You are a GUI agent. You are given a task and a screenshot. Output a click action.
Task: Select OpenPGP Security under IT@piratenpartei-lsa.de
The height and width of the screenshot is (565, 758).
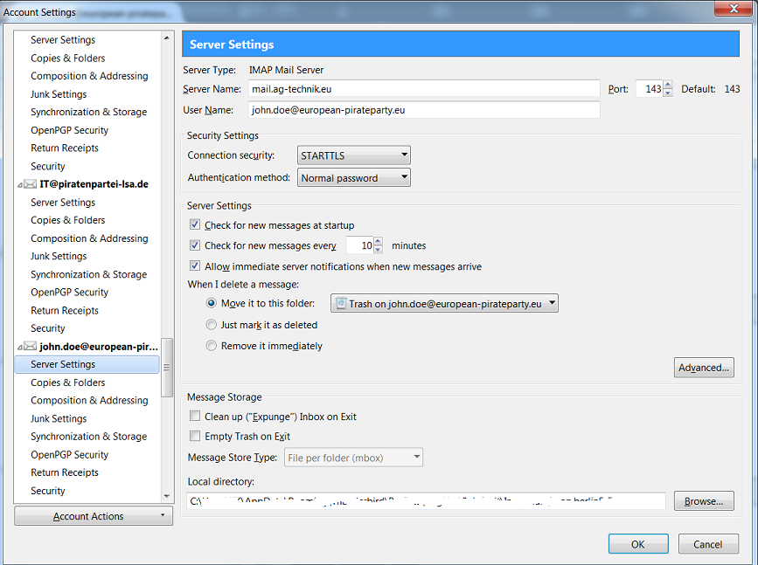(x=69, y=293)
